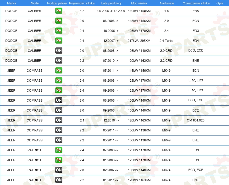
Task: Click the Moc silnika column header
Action: [x=139, y=3]
